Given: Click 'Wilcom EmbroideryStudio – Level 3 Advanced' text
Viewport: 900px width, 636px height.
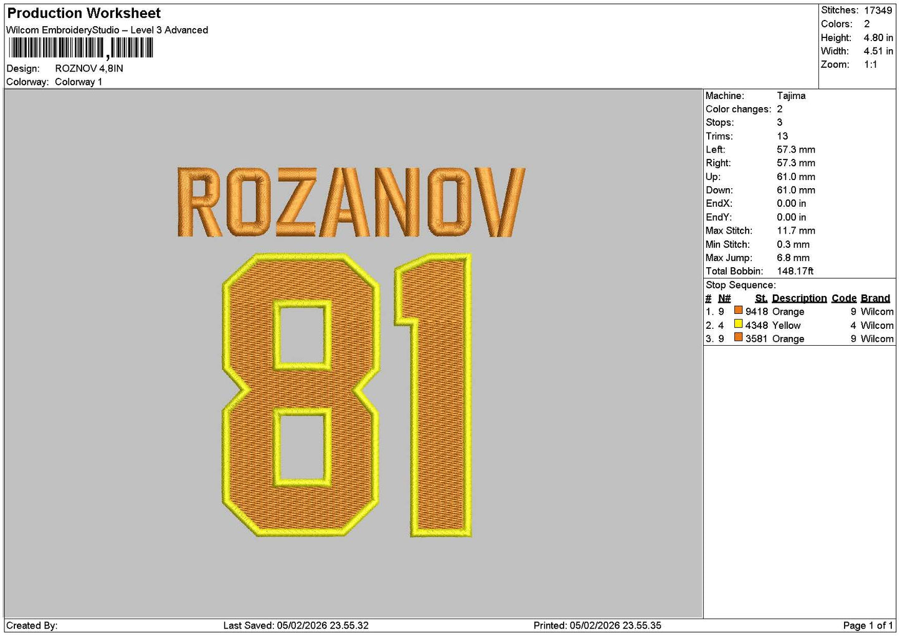Looking at the screenshot, I should point(107,30).
